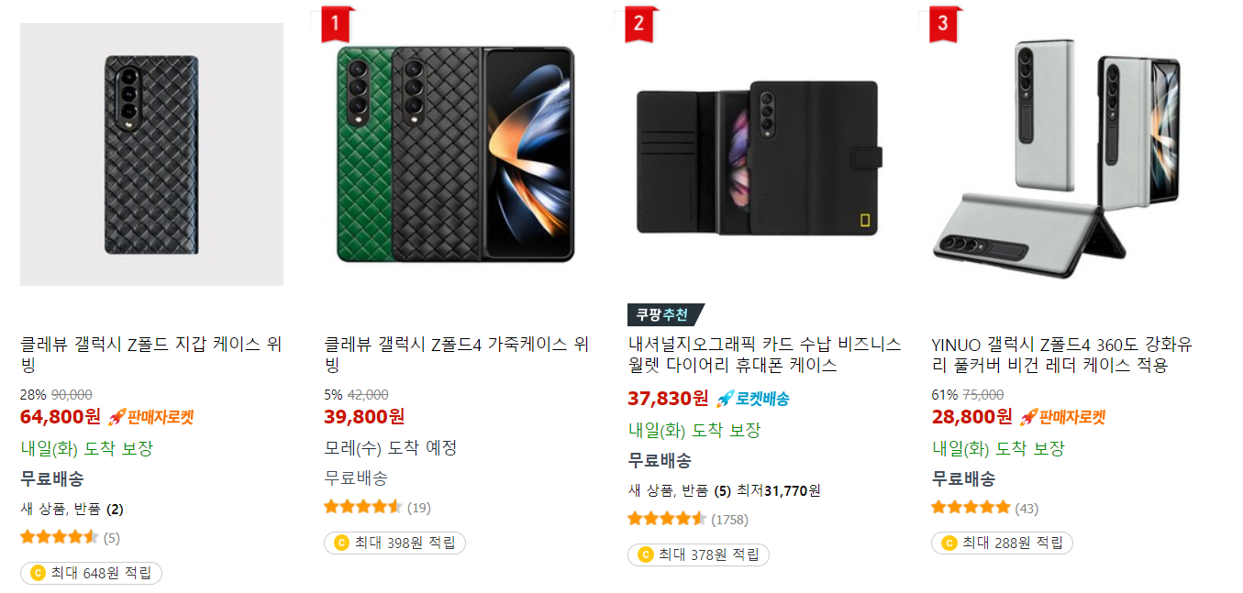The height and width of the screenshot is (593, 1243).
Task: Open the black woven Z Fold case image
Action: (x=151, y=155)
